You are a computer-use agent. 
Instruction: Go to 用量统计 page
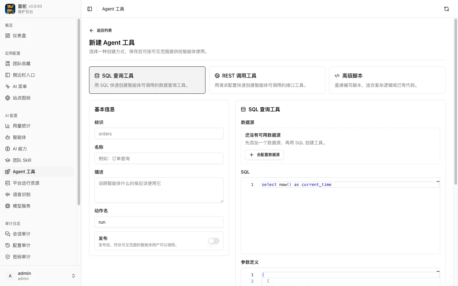tap(38, 126)
